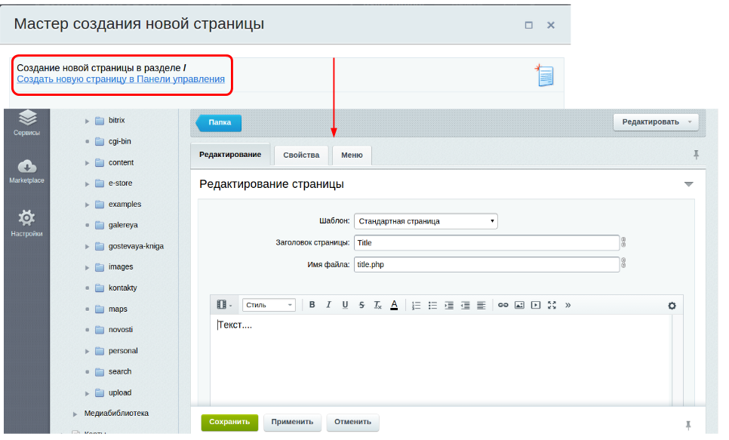Switch to the Меню tab
This screenshot has height=440, width=729.
coord(352,155)
